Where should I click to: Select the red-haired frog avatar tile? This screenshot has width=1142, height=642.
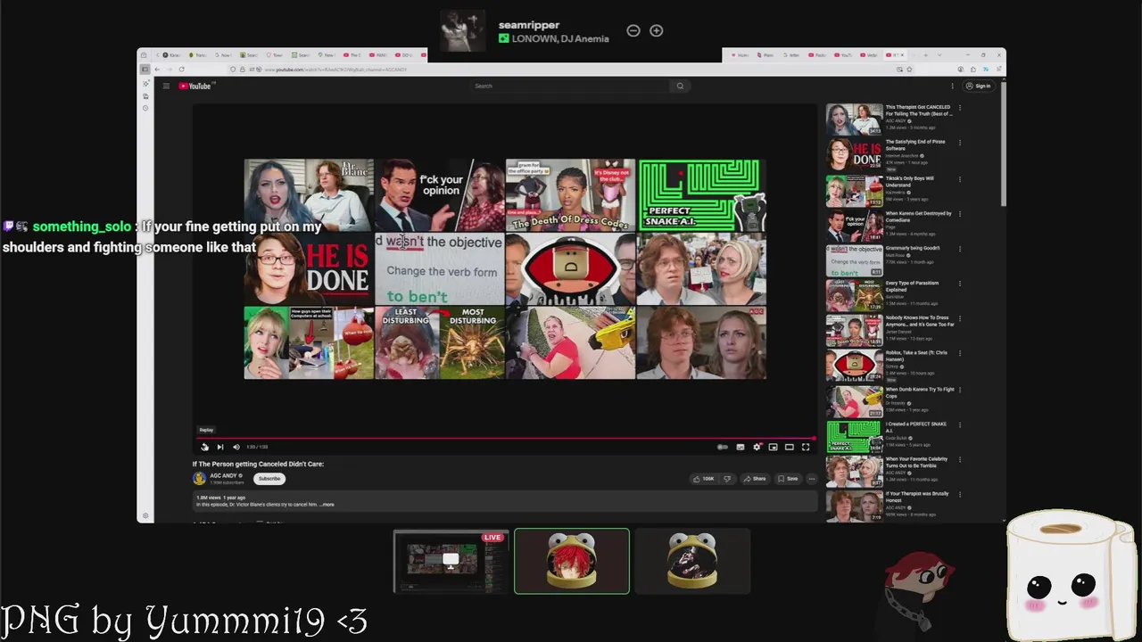tap(572, 561)
